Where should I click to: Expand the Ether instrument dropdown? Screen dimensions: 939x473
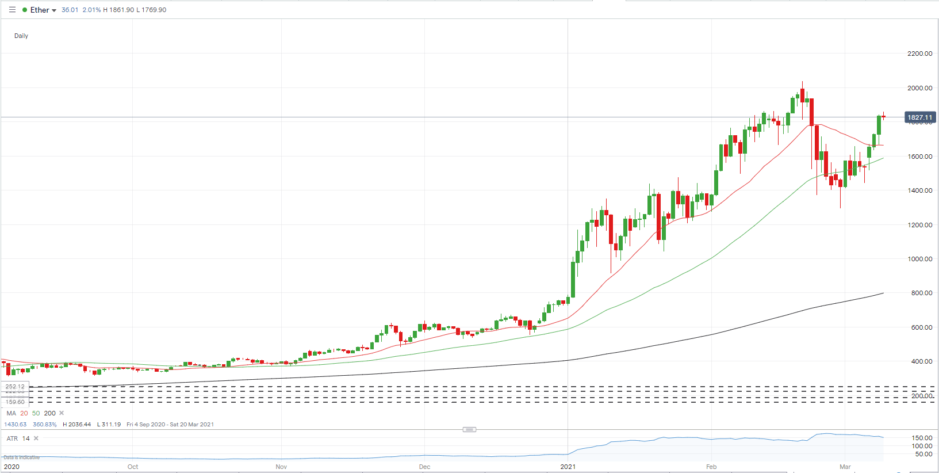tap(54, 10)
